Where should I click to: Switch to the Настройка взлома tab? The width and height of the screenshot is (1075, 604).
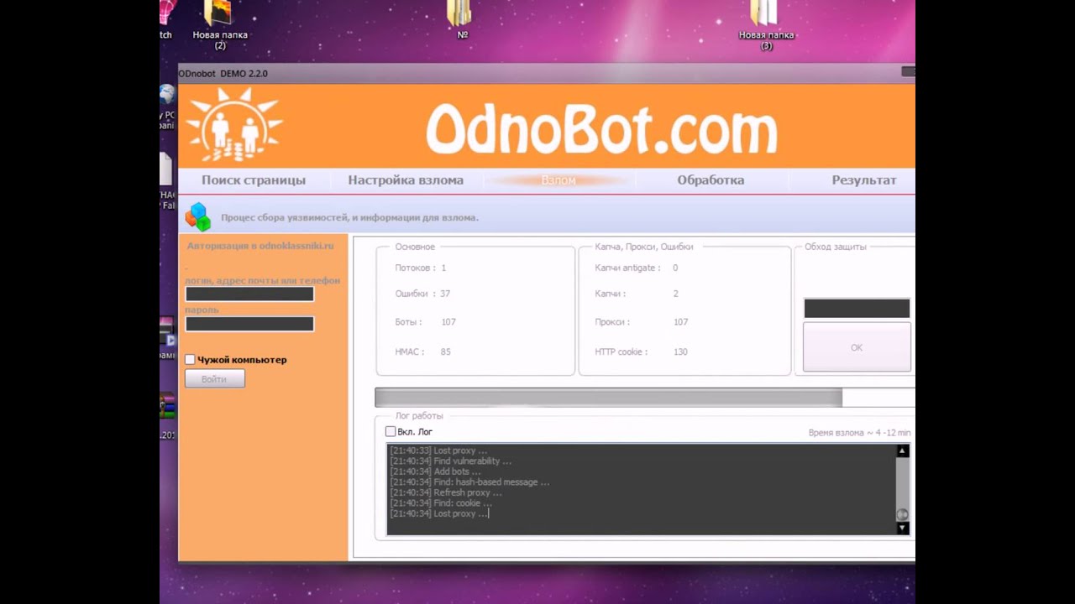pyautogui.click(x=406, y=180)
